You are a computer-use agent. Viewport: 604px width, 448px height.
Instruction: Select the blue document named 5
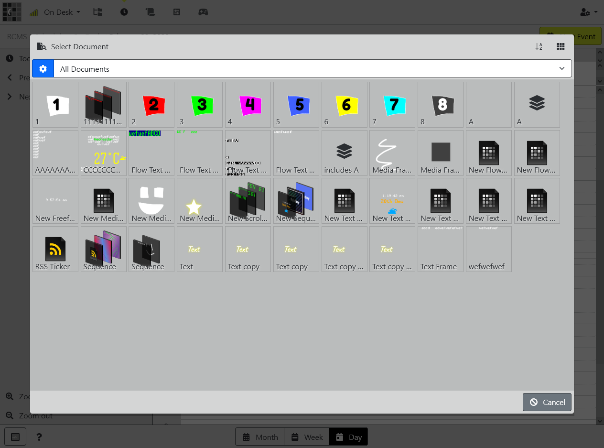pyautogui.click(x=296, y=105)
